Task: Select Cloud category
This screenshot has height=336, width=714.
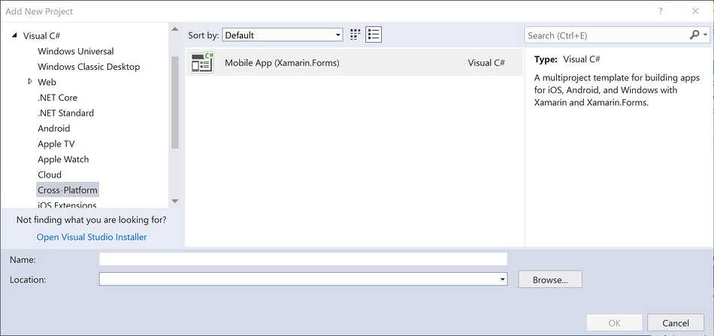Action: pyautogui.click(x=50, y=175)
